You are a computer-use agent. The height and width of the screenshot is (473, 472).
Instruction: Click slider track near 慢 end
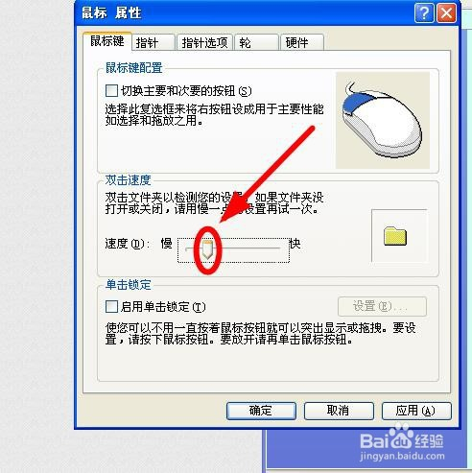(x=190, y=248)
